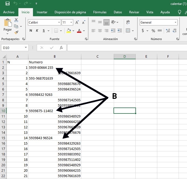Image resolution: width=187 pixels, height=179 pixels.
Task: Click the Save disk icon
Action: coord(8,4)
